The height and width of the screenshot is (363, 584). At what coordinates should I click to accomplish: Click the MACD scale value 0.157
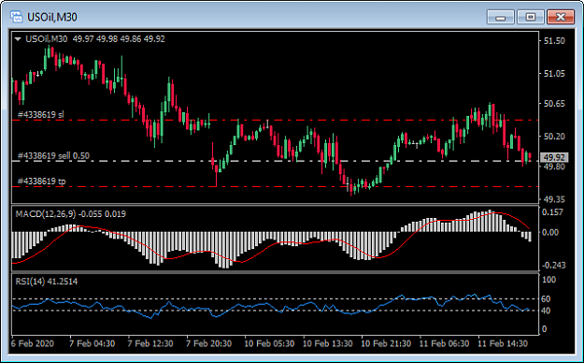554,211
